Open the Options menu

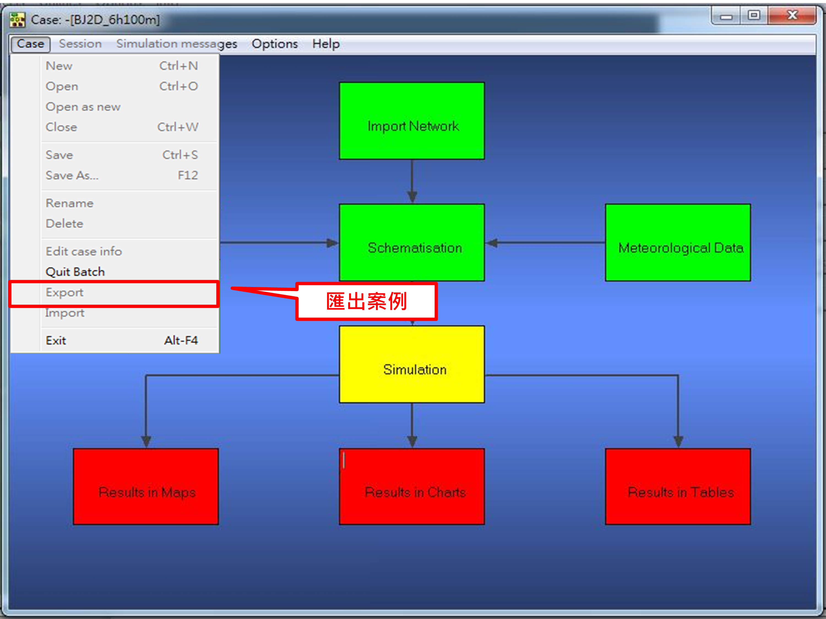point(275,44)
